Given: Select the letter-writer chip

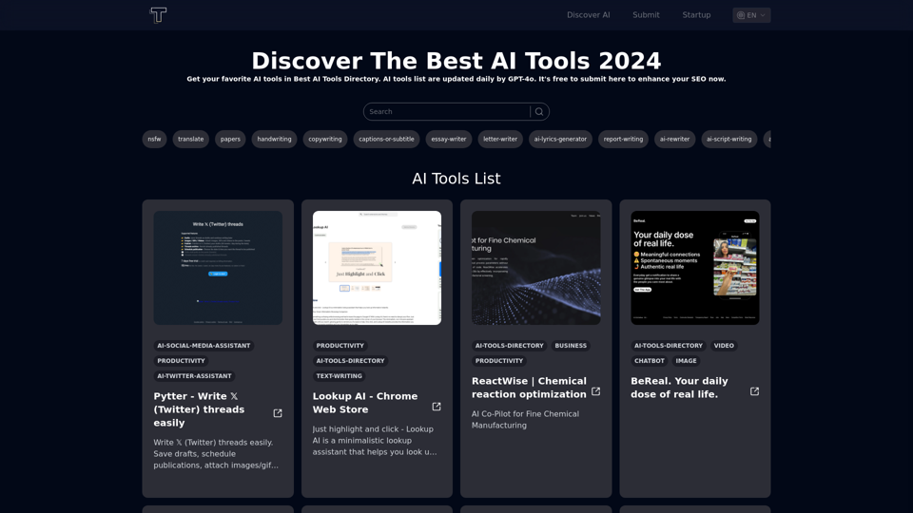Looking at the screenshot, I should [x=500, y=139].
